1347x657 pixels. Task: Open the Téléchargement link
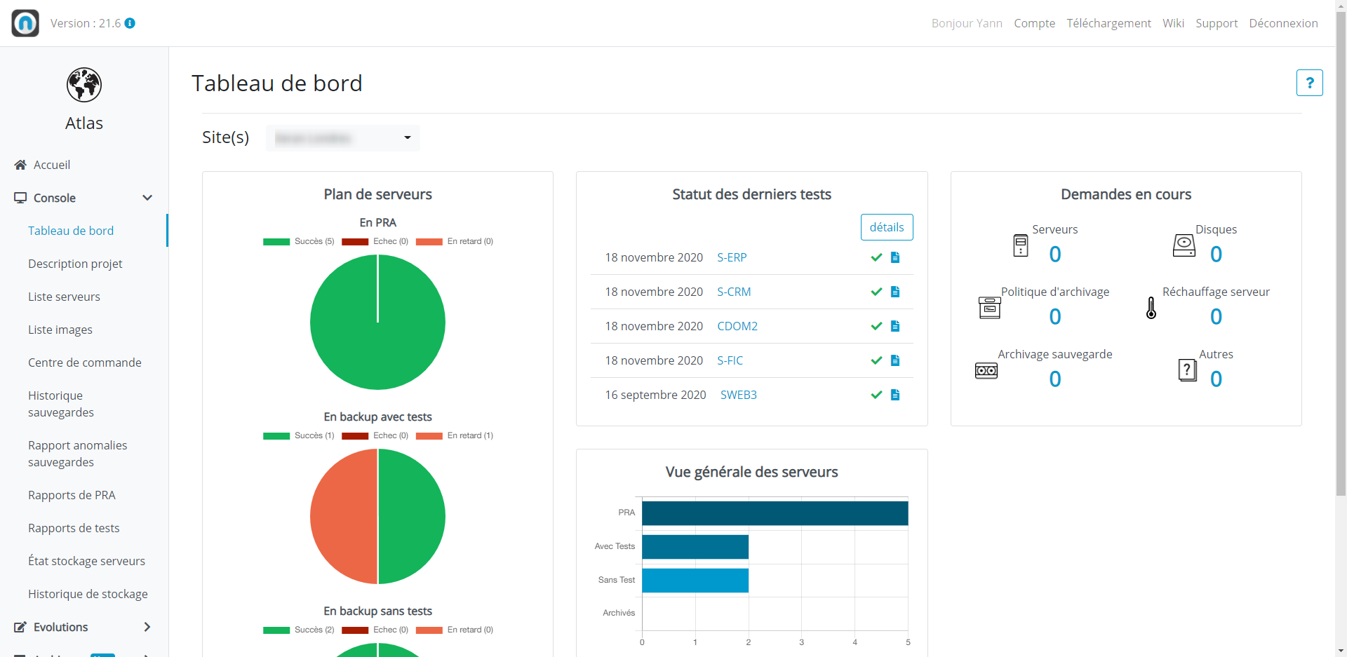point(1108,23)
